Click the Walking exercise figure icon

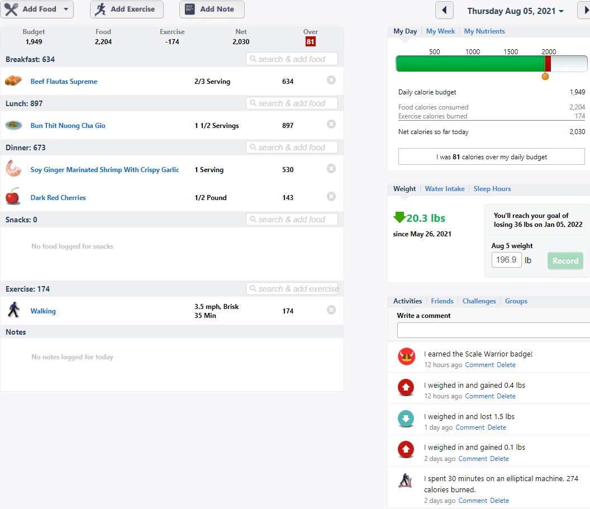[14, 310]
